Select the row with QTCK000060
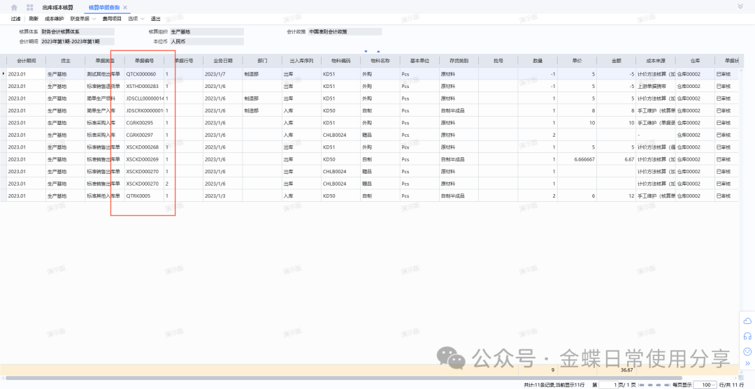Image resolution: width=755 pixels, height=389 pixels. pyautogui.click(x=141, y=74)
